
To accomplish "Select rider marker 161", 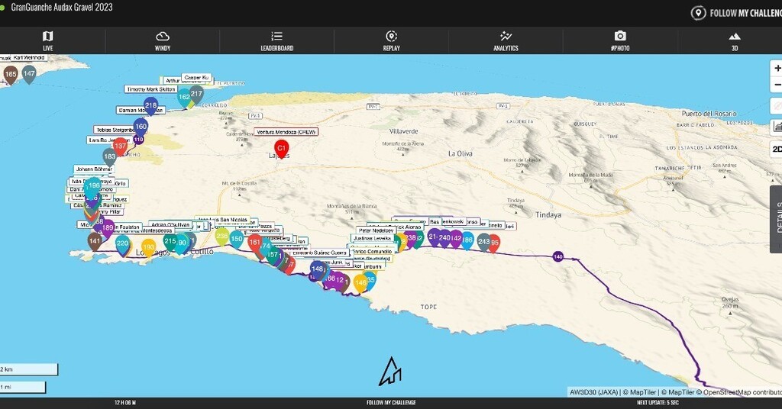I will pyautogui.click(x=254, y=243).
